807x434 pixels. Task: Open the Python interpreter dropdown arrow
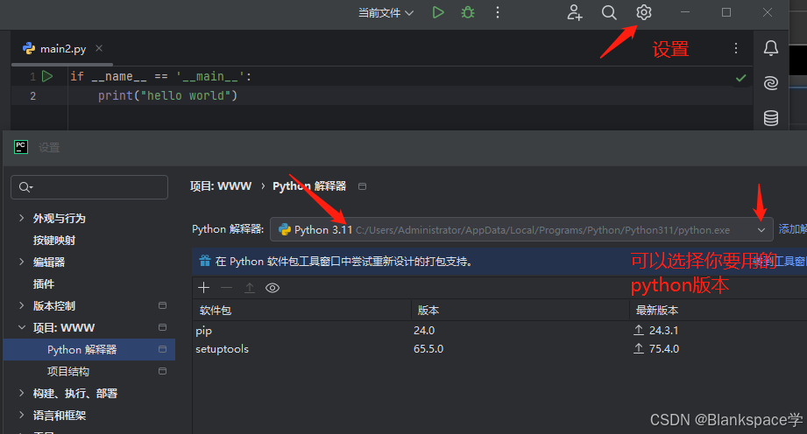coord(761,230)
